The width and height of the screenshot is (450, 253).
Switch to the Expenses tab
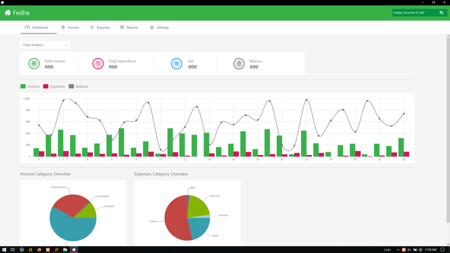click(x=100, y=27)
